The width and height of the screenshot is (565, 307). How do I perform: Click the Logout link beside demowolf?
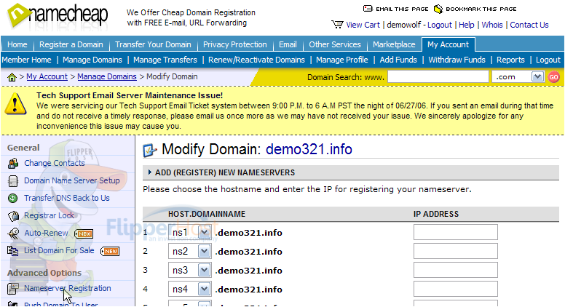tap(440, 25)
